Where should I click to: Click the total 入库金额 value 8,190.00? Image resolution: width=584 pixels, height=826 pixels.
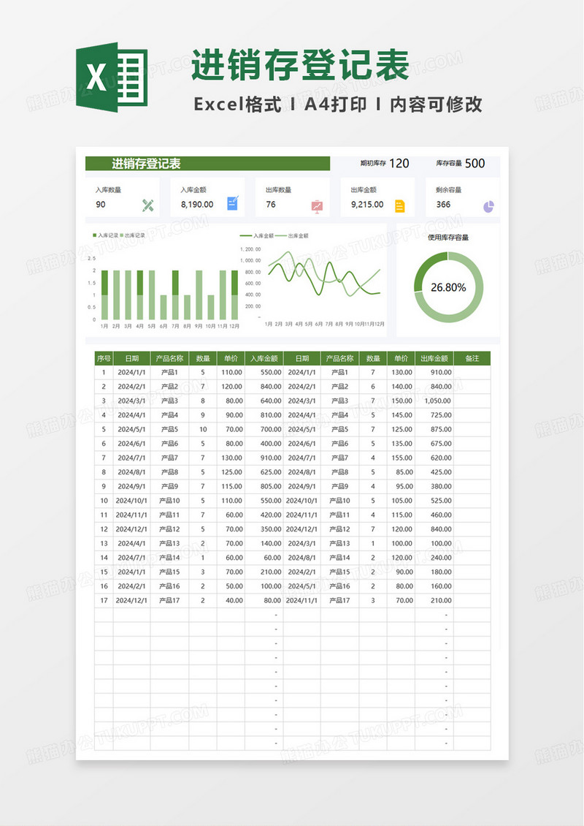(x=197, y=205)
